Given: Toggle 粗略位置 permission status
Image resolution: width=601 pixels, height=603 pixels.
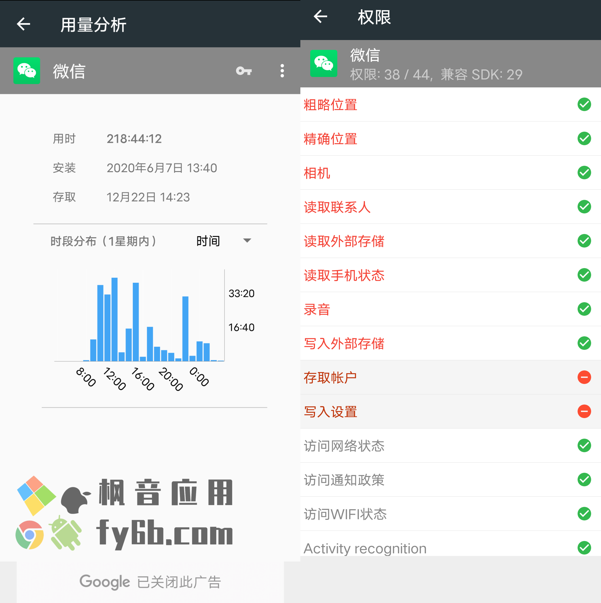Looking at the screenshot, I should coord(584,104).
